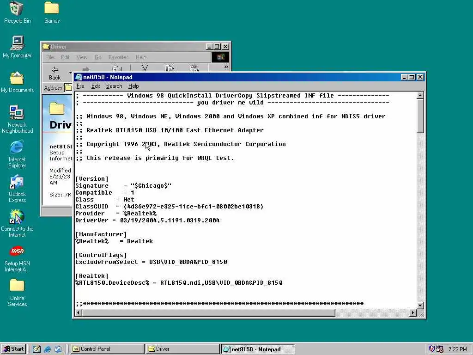Switch to Control Panel taskbar button
This screenshot has width=473, height=355.
(107, 349)
